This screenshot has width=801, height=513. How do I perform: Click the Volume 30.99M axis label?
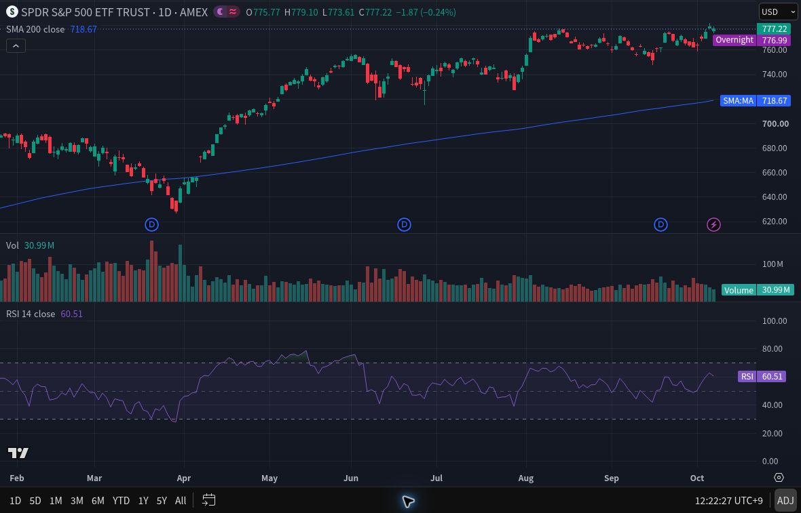(758, 289)
